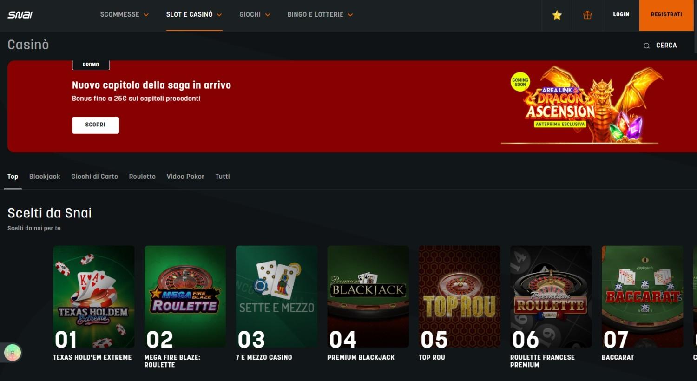Expand the Scommesse dropdown menu
The height and width of the screenshot is (381, 697).
tap(124, 15)
